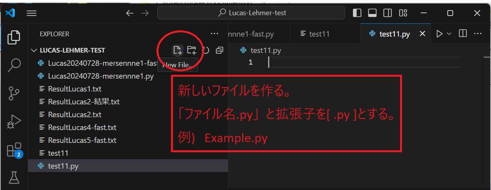Run the Python file with play button

[439, 34]
